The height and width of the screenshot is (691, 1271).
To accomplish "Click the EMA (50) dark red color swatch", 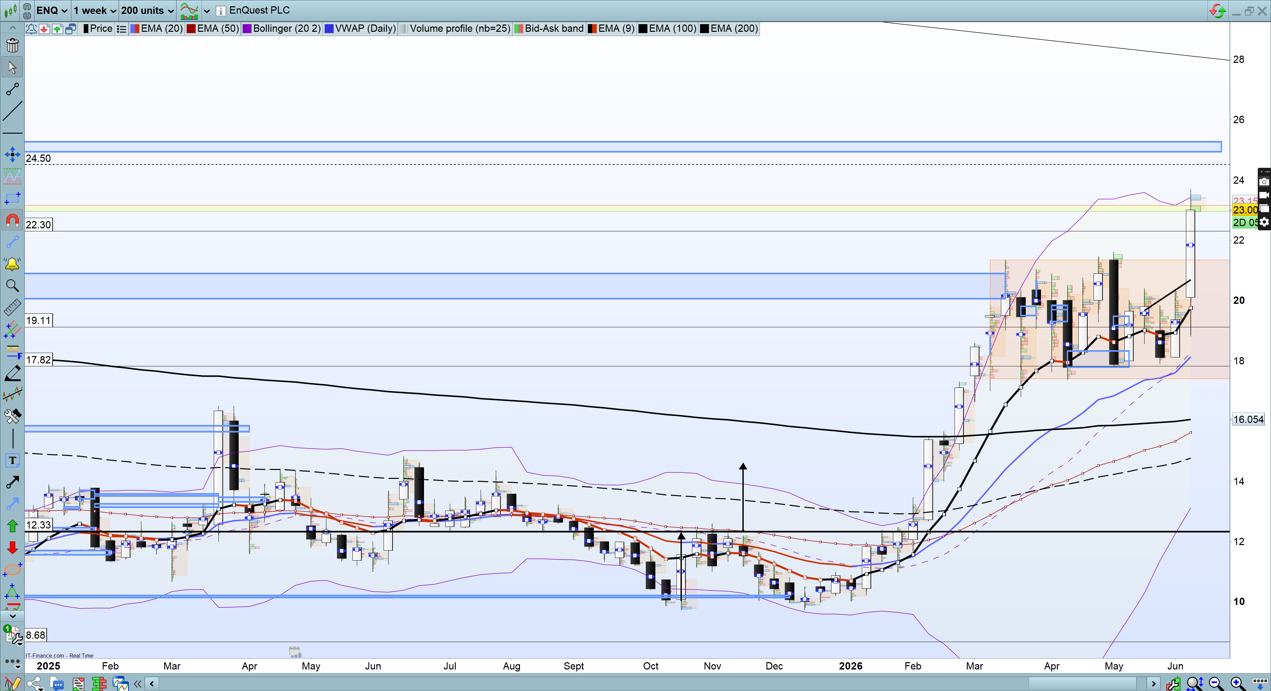I will coord(191,28).
